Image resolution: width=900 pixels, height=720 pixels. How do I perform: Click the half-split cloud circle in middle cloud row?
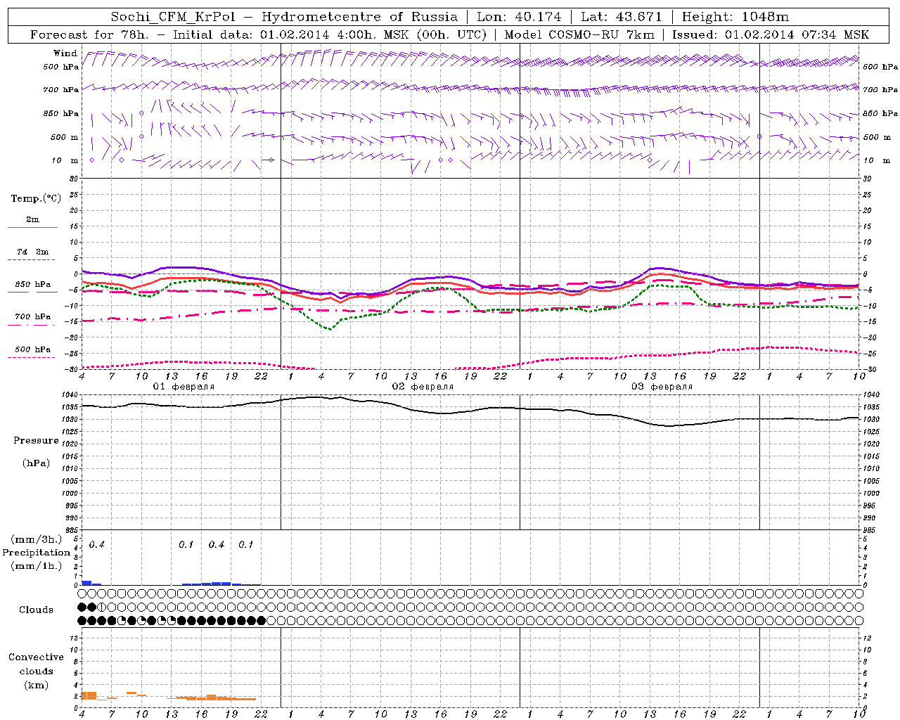(x=101, y=607)
